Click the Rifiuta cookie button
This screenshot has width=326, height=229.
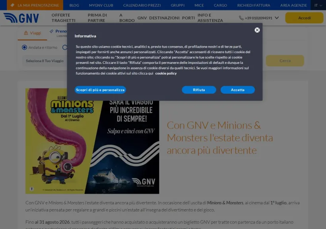(x=199, y=90)
